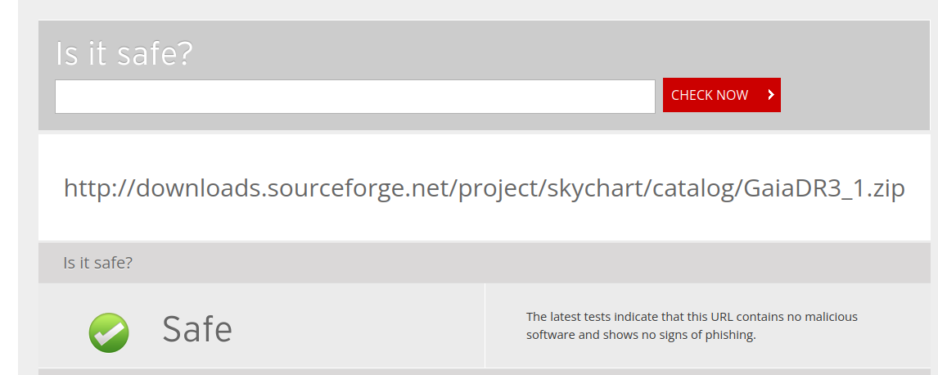Click the large white Is it safe? heading

click(x=124, y=53)
